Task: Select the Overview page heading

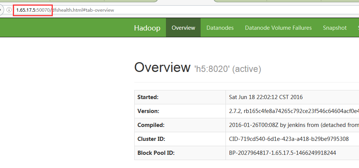Action: (x=162, y=67)
